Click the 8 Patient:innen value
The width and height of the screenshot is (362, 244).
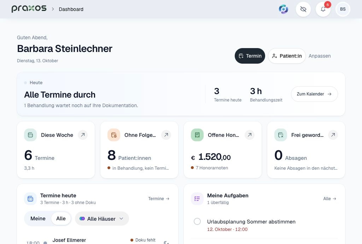(x=129, y=155)
